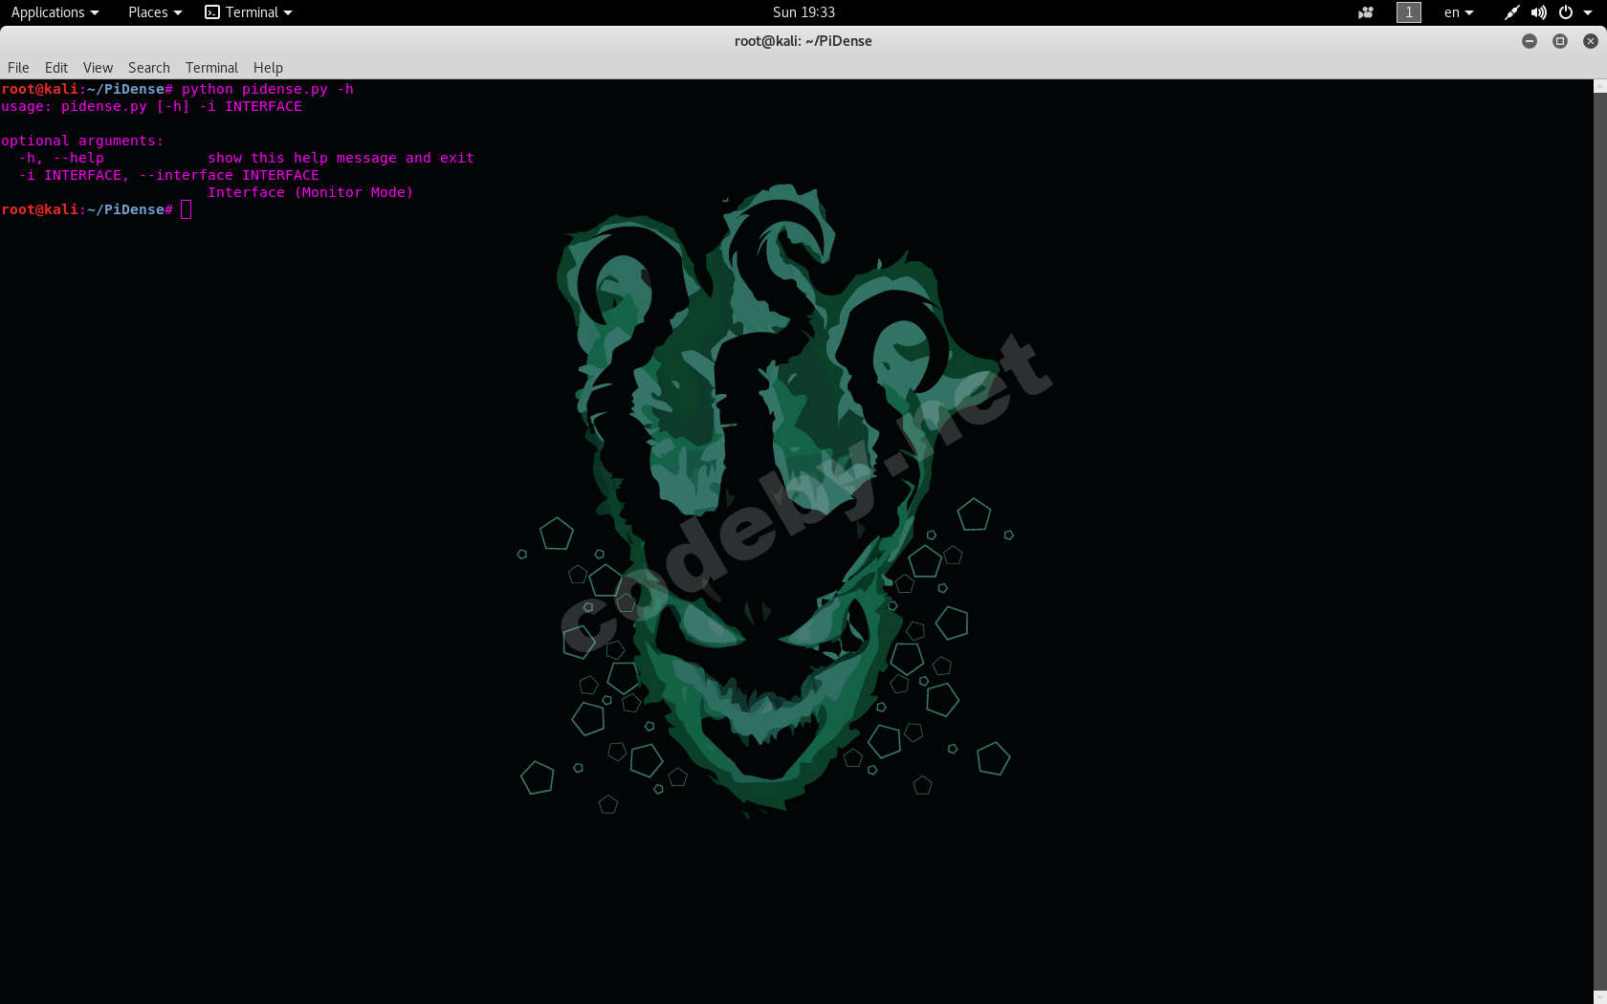Expand the Places dropdown

pos(154,12)
